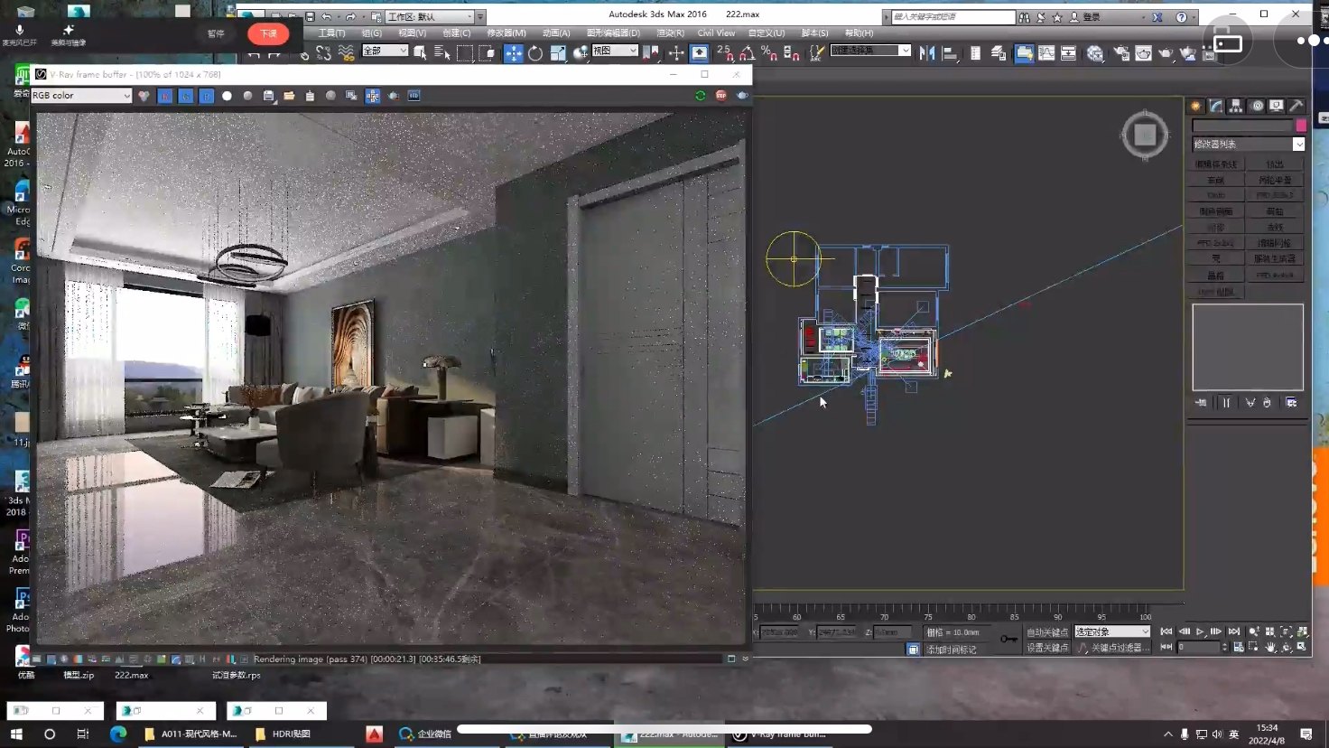Click the red 下课 button
The height and width of the screenshot is (748, 1329).
click(x=268, y=33)
